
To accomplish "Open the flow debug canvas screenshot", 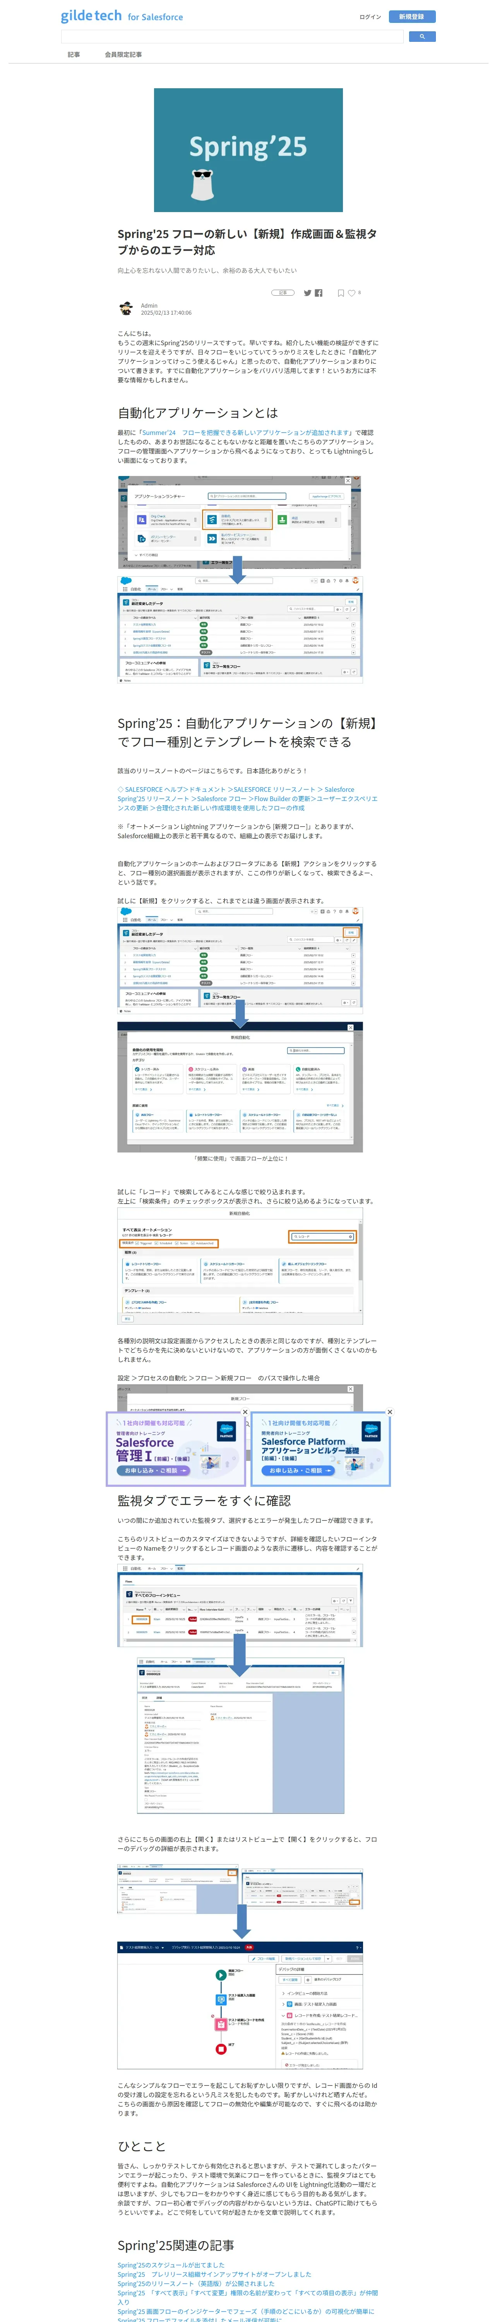I will point(240,2005).
